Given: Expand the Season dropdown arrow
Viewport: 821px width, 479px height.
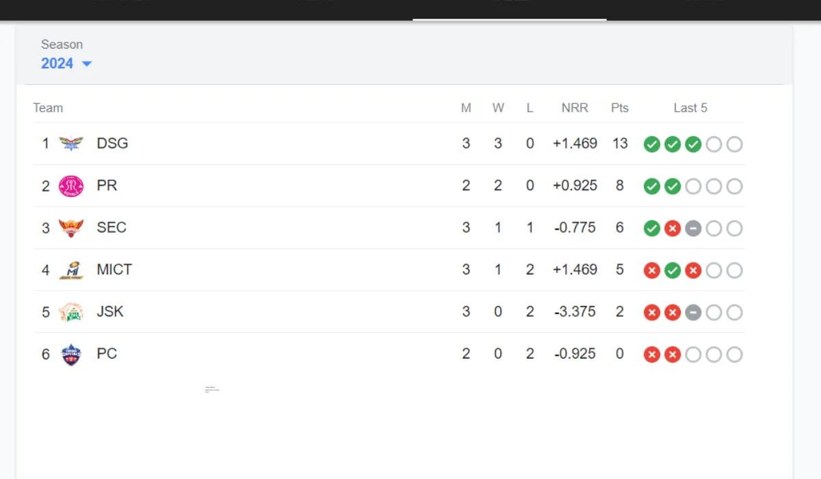Looking at the screenshot, I should click(x=86, y=64).
